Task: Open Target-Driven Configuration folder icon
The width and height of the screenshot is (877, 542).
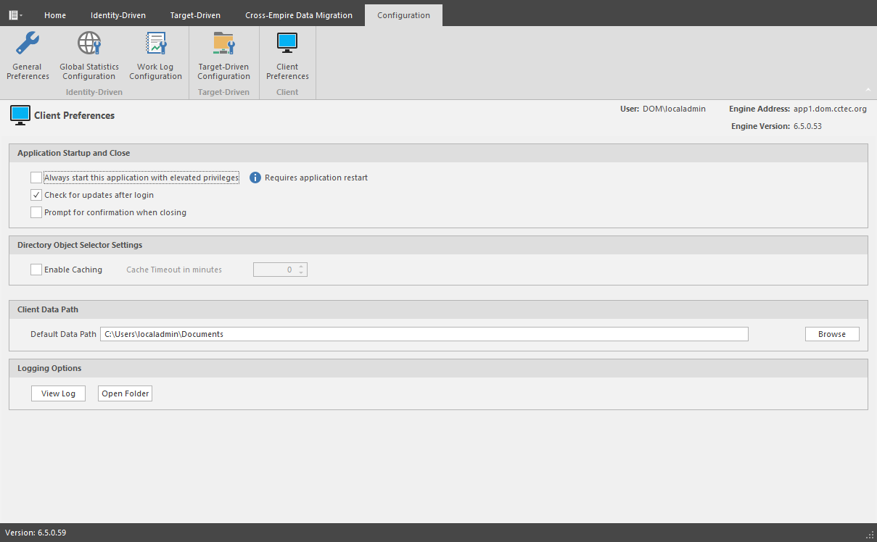Action: click(224, 44)
